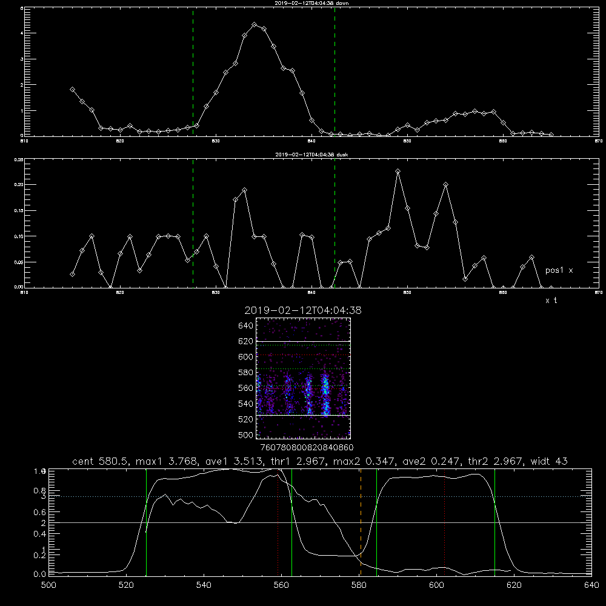Click the '600' x-axis label of bottom plot
Screen dimensions: 606x606
(x=436, y=585)
